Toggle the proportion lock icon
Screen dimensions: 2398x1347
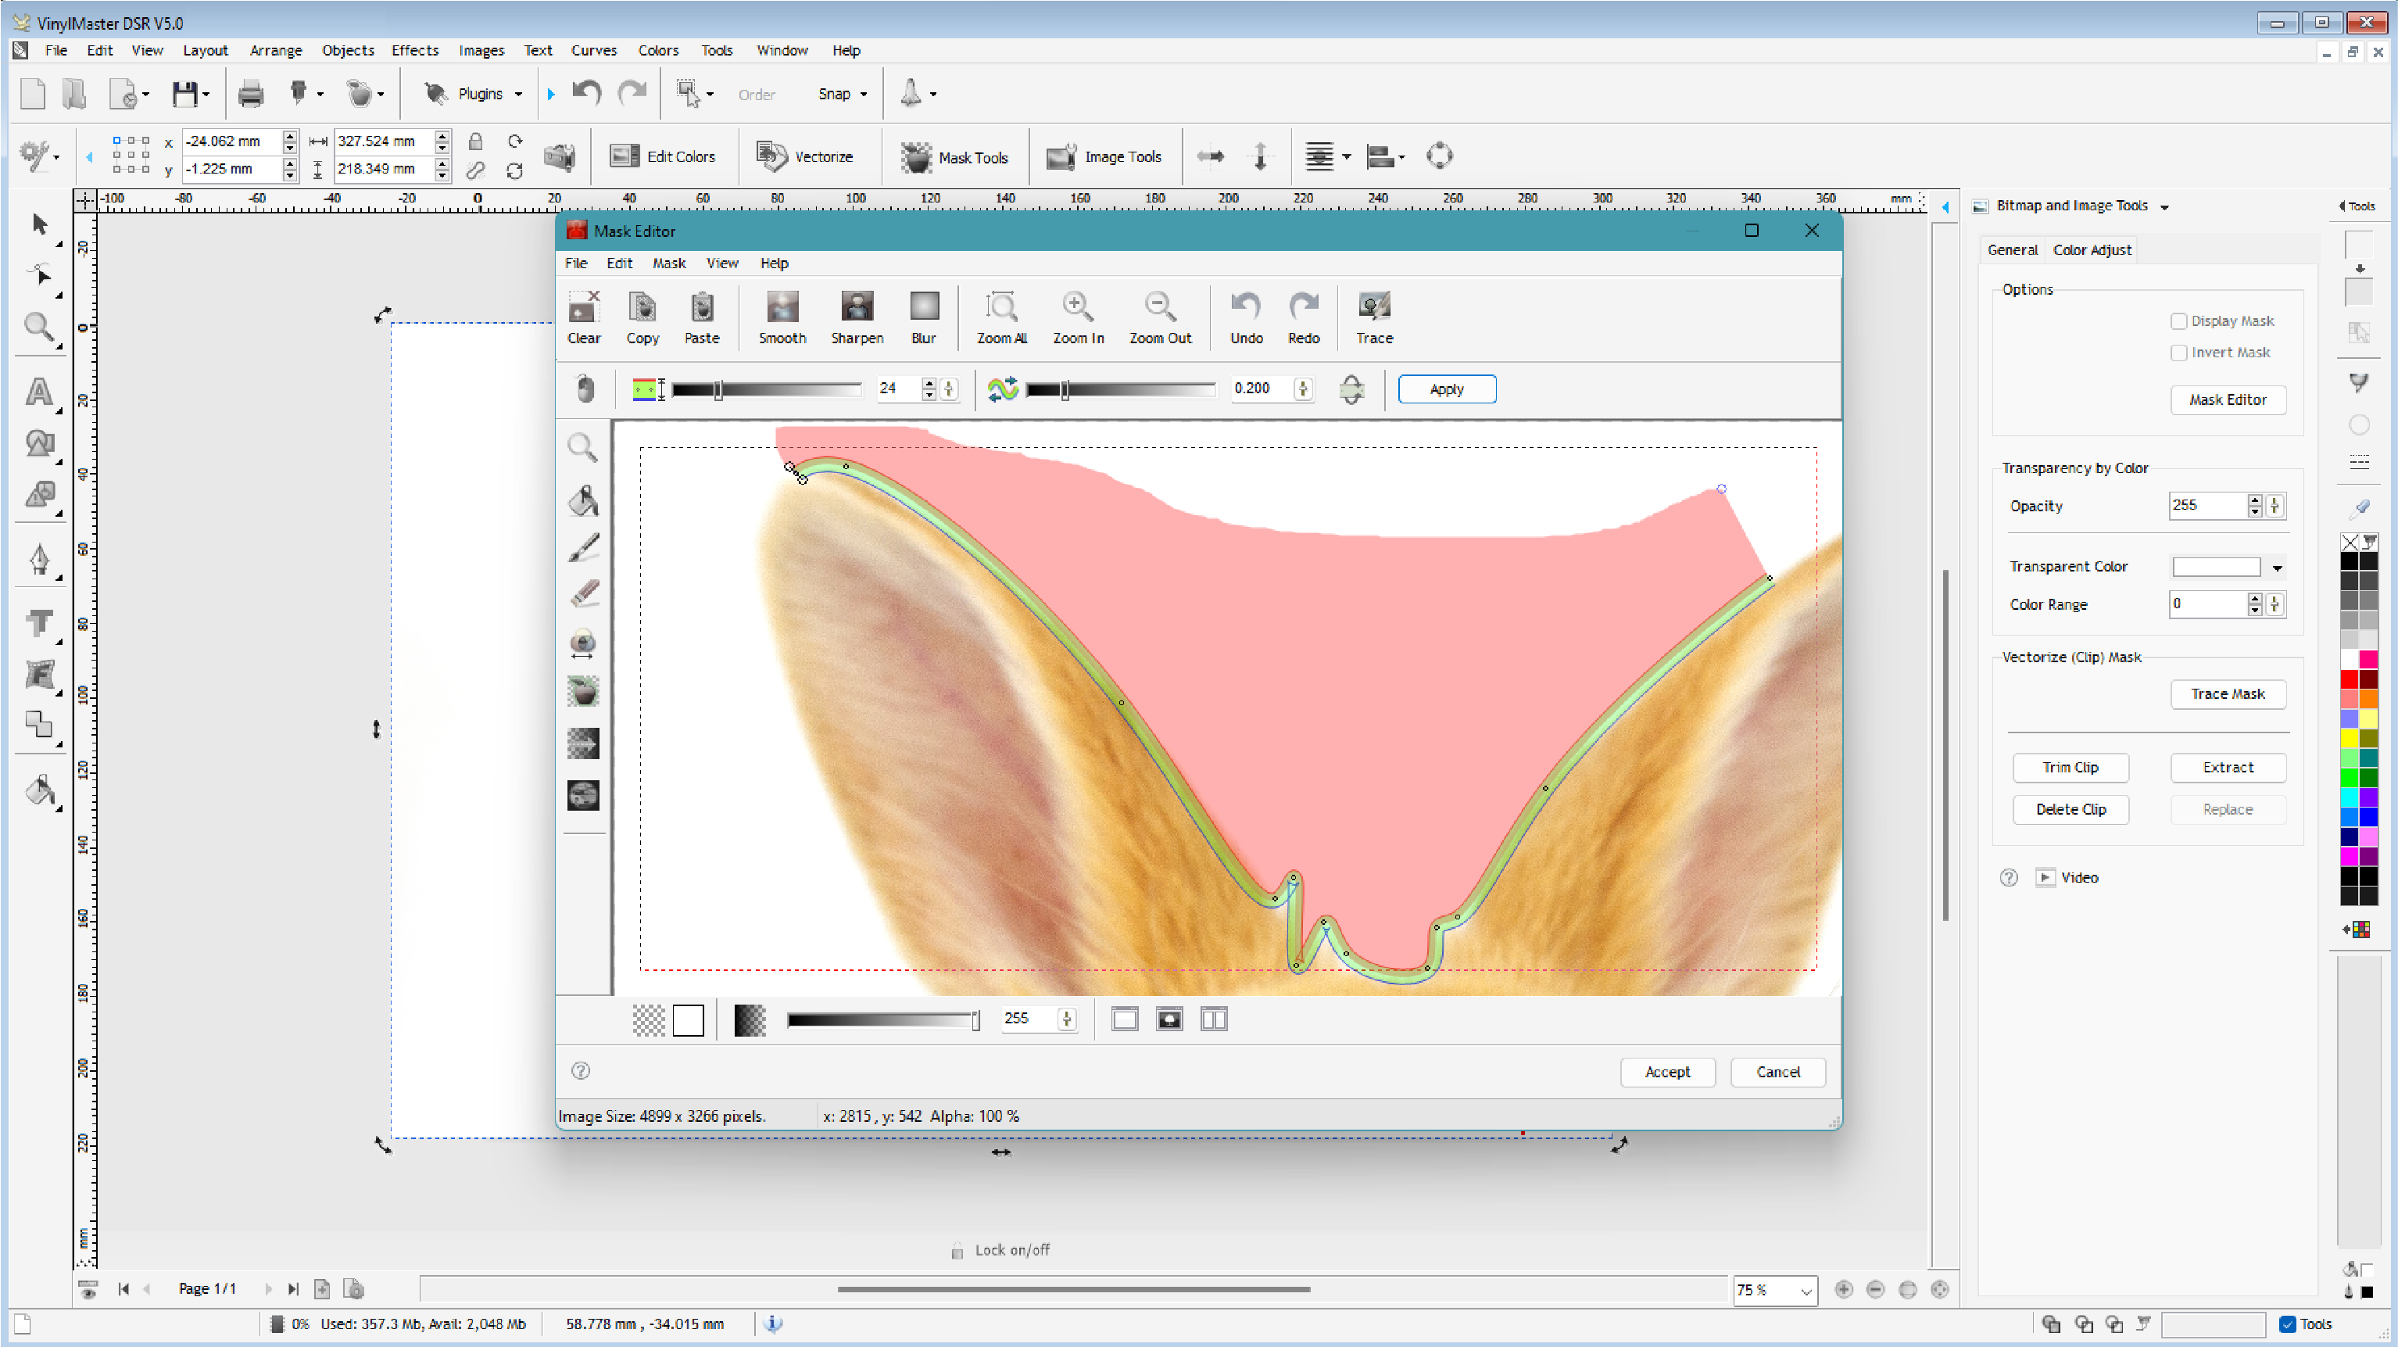click(474, 142)
